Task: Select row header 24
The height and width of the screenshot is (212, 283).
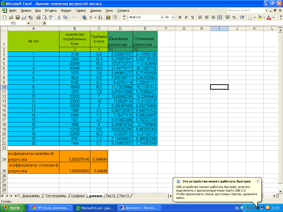Action: [x=4, y=156]
